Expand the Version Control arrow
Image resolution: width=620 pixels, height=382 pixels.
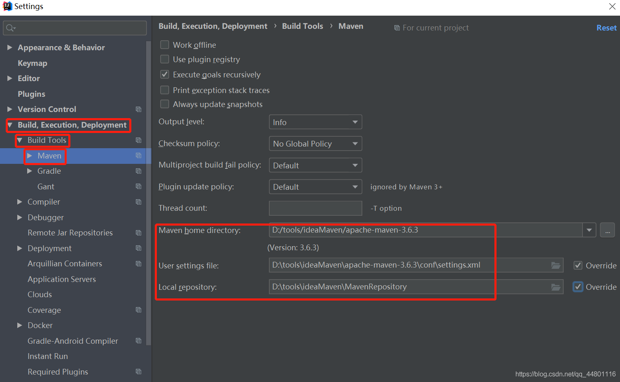point(9,109)
